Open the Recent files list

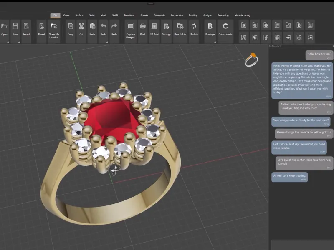pyautogui.click(x=26, y=26)
